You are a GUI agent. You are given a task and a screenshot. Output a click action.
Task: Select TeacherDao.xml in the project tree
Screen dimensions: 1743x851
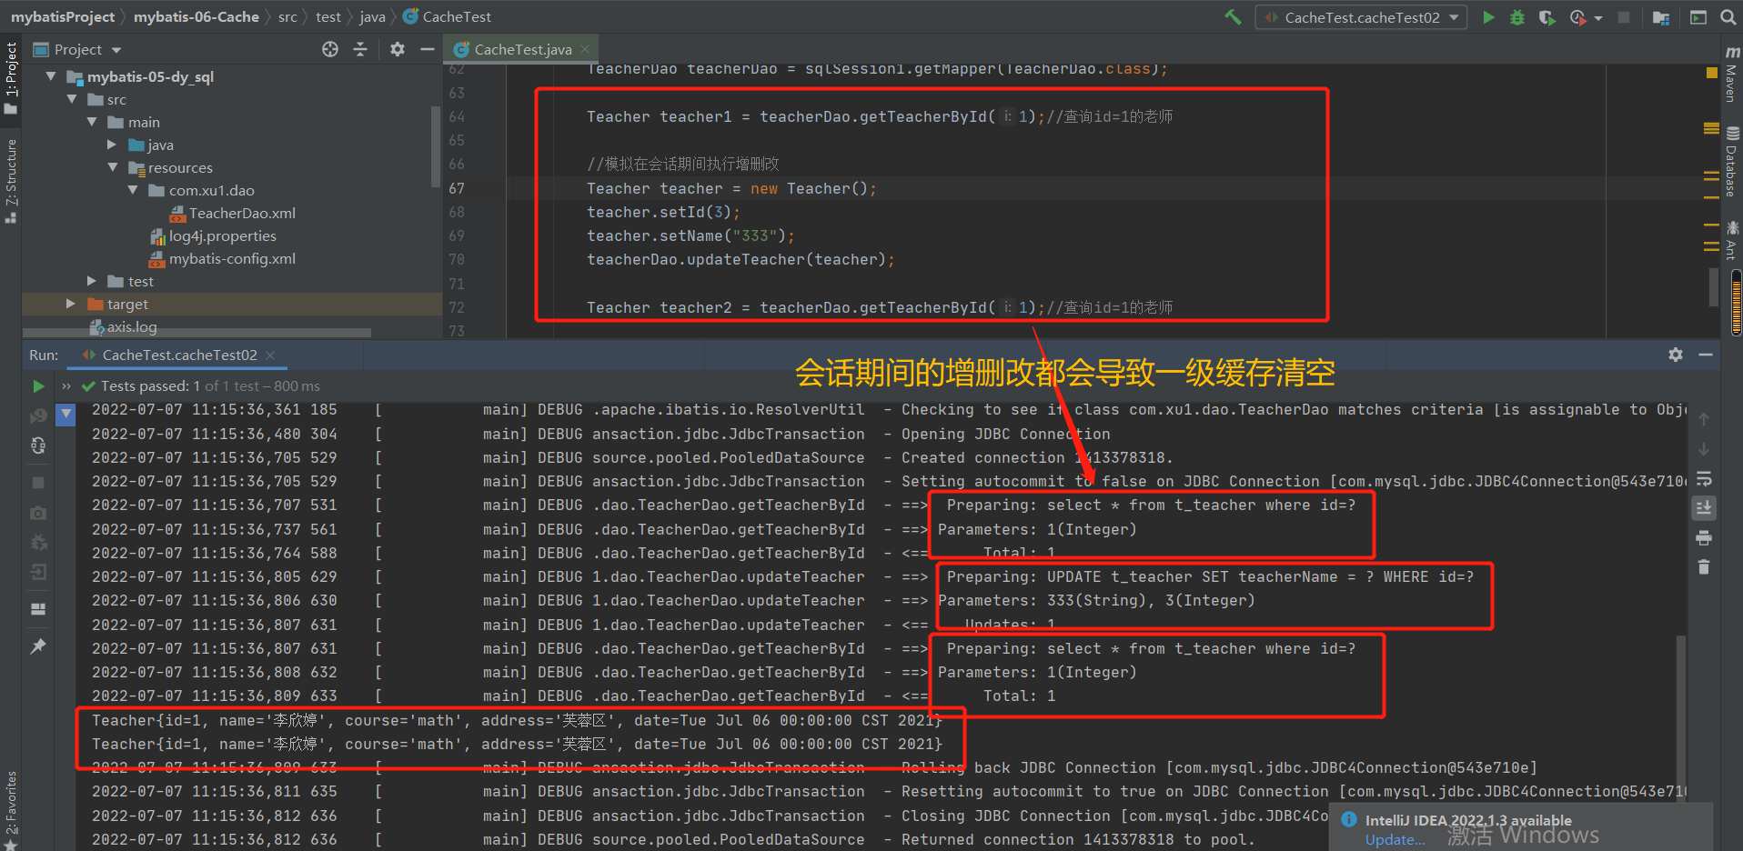(232, 213)
